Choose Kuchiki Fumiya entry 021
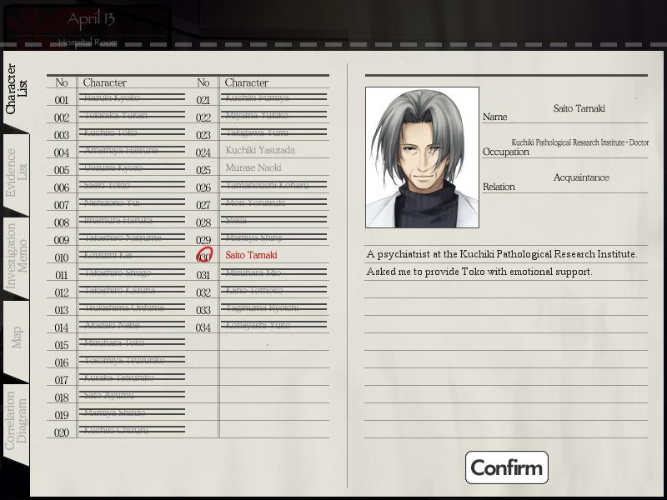This screenshot has height=500, width=667. pos(274,97)
